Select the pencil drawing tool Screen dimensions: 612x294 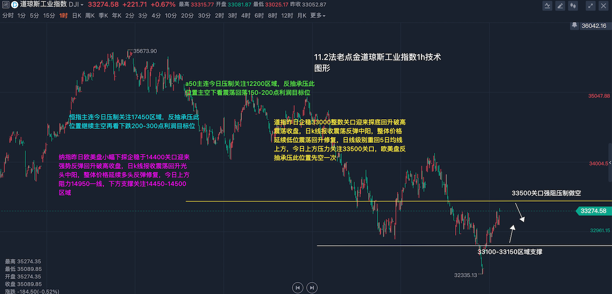tap(561, 6)
